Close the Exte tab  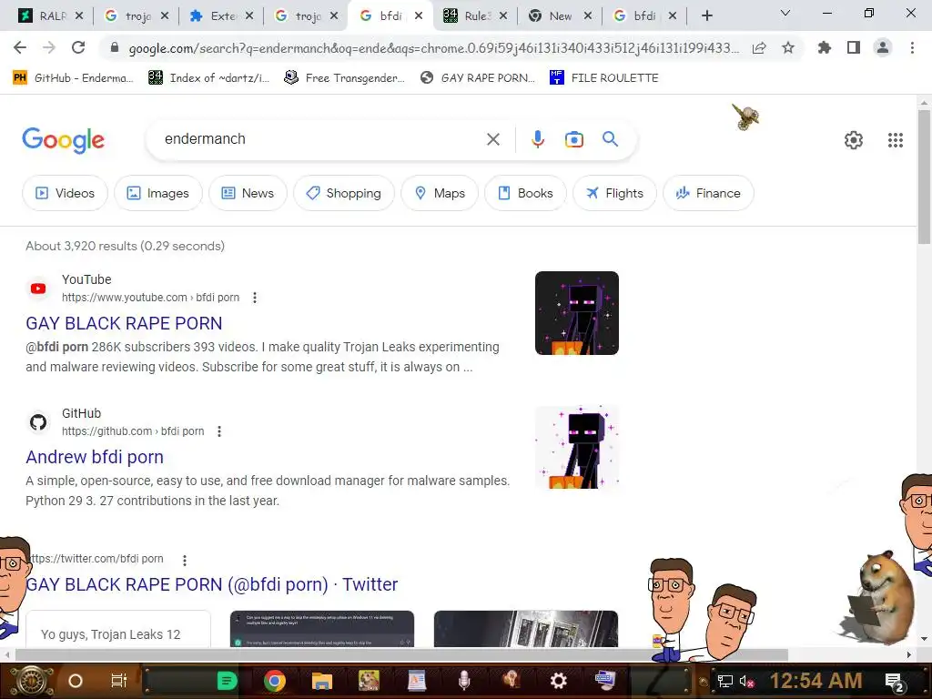(249, 16)
